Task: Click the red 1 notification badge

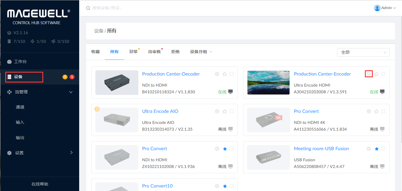Action: click(72, 77)
